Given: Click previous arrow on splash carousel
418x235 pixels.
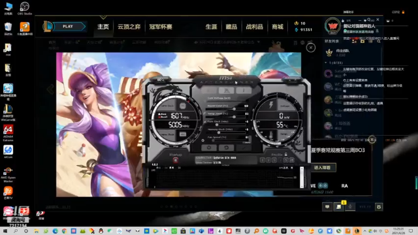Looking at the screenshot, I should (x=50, y=89).
